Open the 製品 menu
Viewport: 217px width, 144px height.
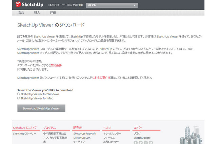(21, 13)
